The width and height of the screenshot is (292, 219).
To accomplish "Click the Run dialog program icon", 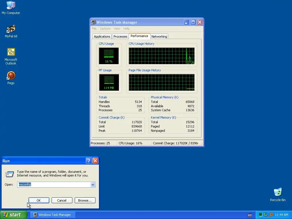I will tap(9, 174).
